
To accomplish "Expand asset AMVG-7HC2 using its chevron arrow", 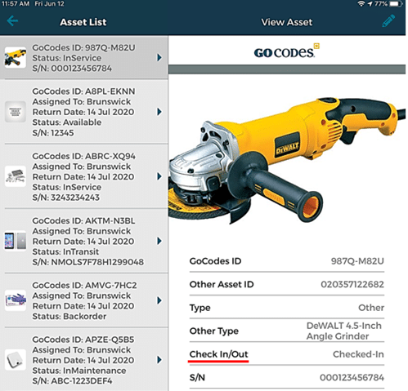I will 159,300.
